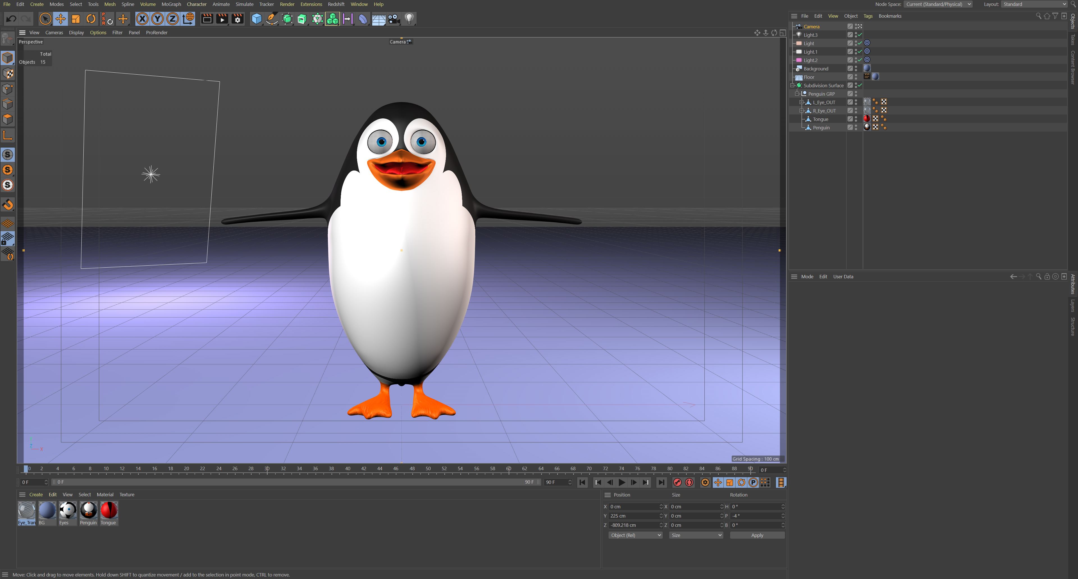Click the light bulb Light icon
1078x579 pixels.
(x=409, y=19)
